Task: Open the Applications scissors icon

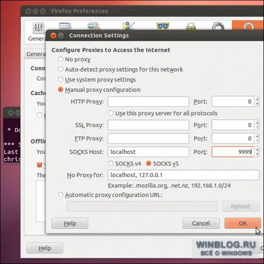Action: pos(129,26)
